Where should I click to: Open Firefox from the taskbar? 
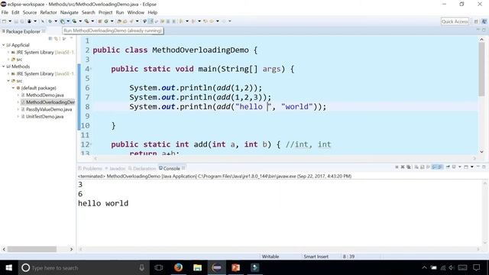tap(178, 267)
